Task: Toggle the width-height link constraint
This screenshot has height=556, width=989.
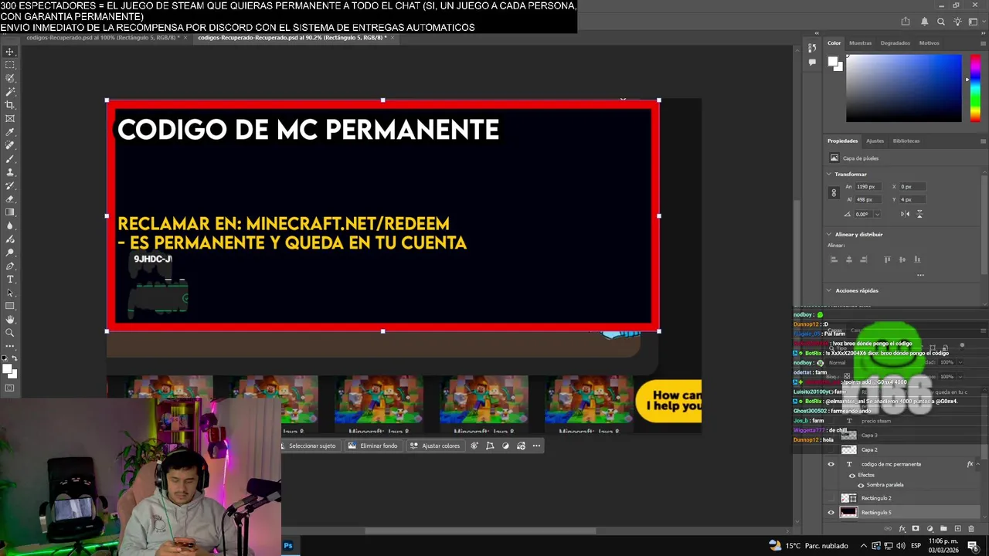Action: (833, 193)
